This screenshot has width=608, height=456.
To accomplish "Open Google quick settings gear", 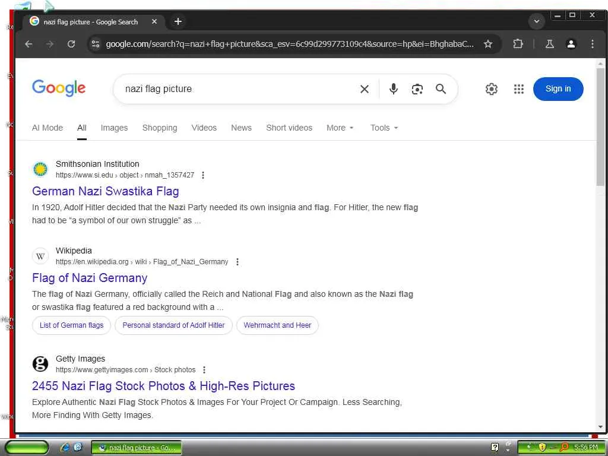I will tap(491, 89).
